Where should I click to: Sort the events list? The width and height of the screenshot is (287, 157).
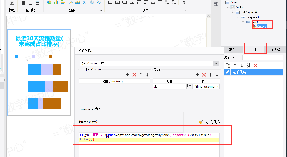pyautogui.click(x=248, y=65)
